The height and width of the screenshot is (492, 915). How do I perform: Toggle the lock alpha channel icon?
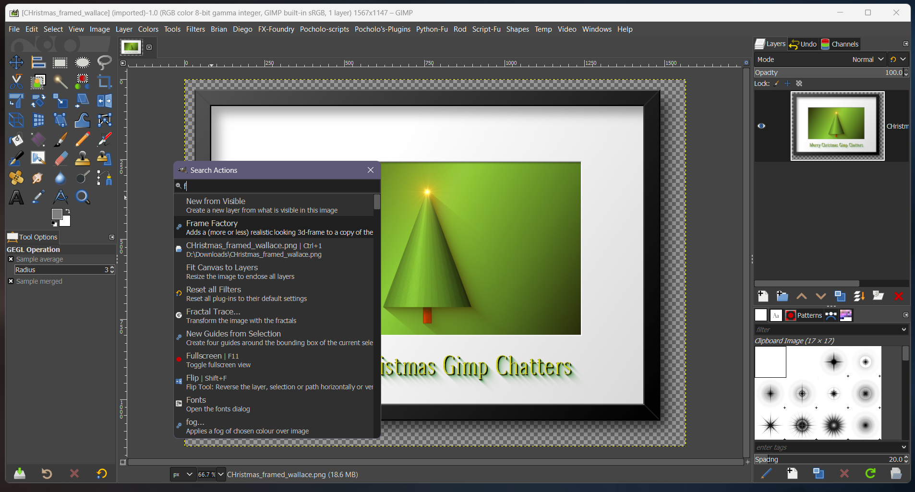click(x=799, y=84)
